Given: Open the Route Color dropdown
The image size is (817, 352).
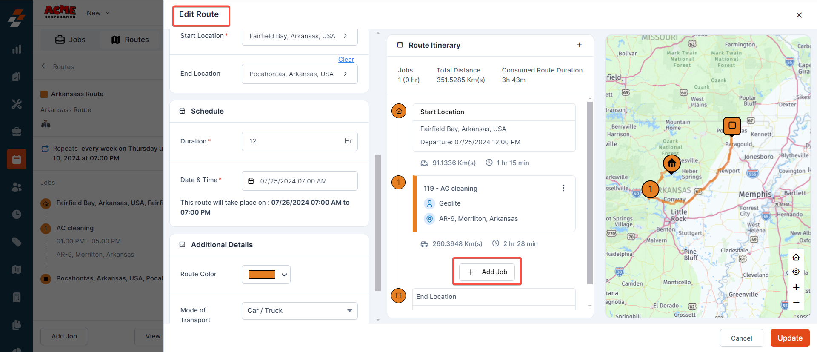Looking at the screenshot, I should [284, 275].
